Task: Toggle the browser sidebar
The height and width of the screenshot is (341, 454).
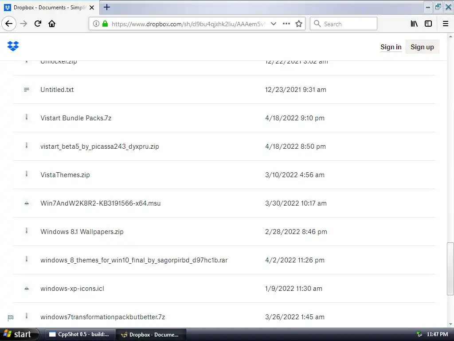Action: coord(428,24)
